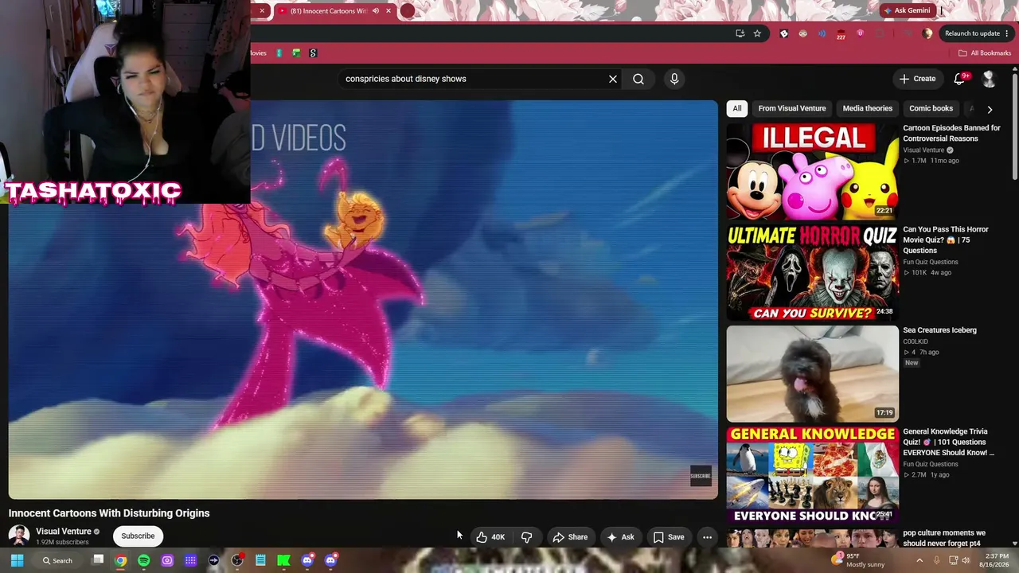Open Cartoon Episodes Banned video title
Screen dimensions: 1019x573
[x=951, y=133]
